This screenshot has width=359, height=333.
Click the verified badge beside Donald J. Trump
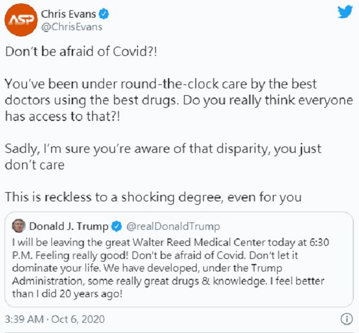coord(117,226)
